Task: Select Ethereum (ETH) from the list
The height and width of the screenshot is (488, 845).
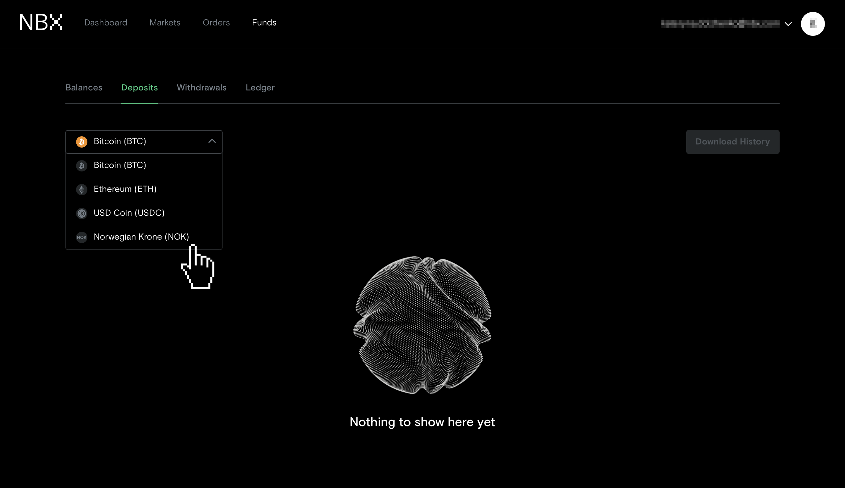Action: click(x=125, y=189)
